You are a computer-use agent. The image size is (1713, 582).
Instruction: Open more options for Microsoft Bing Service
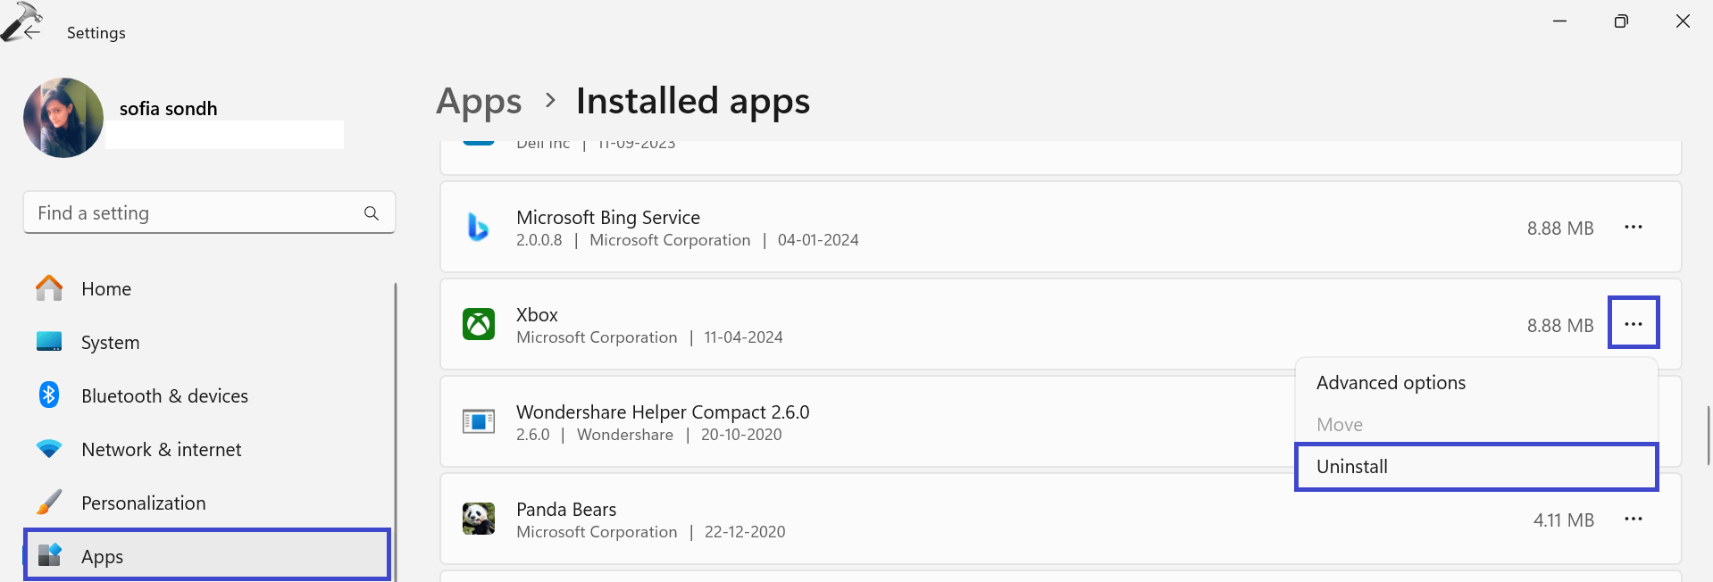pyautogui.click(x=1634, y=227)
